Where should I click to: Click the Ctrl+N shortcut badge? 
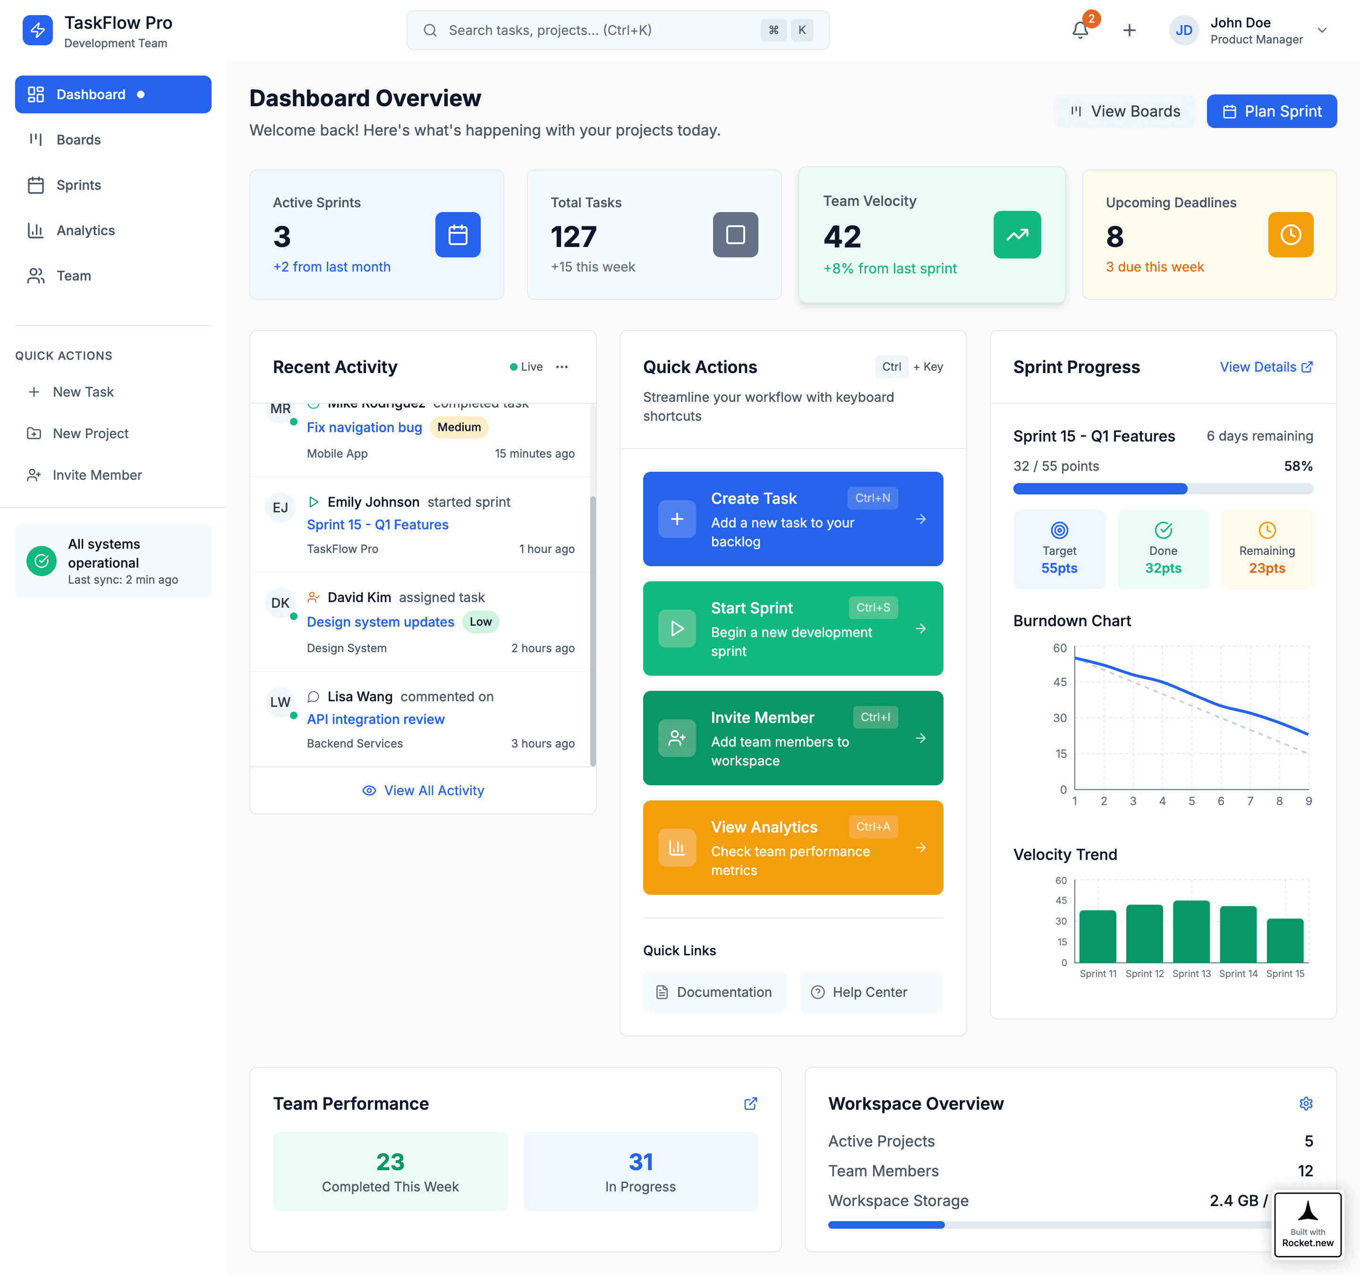872,498
